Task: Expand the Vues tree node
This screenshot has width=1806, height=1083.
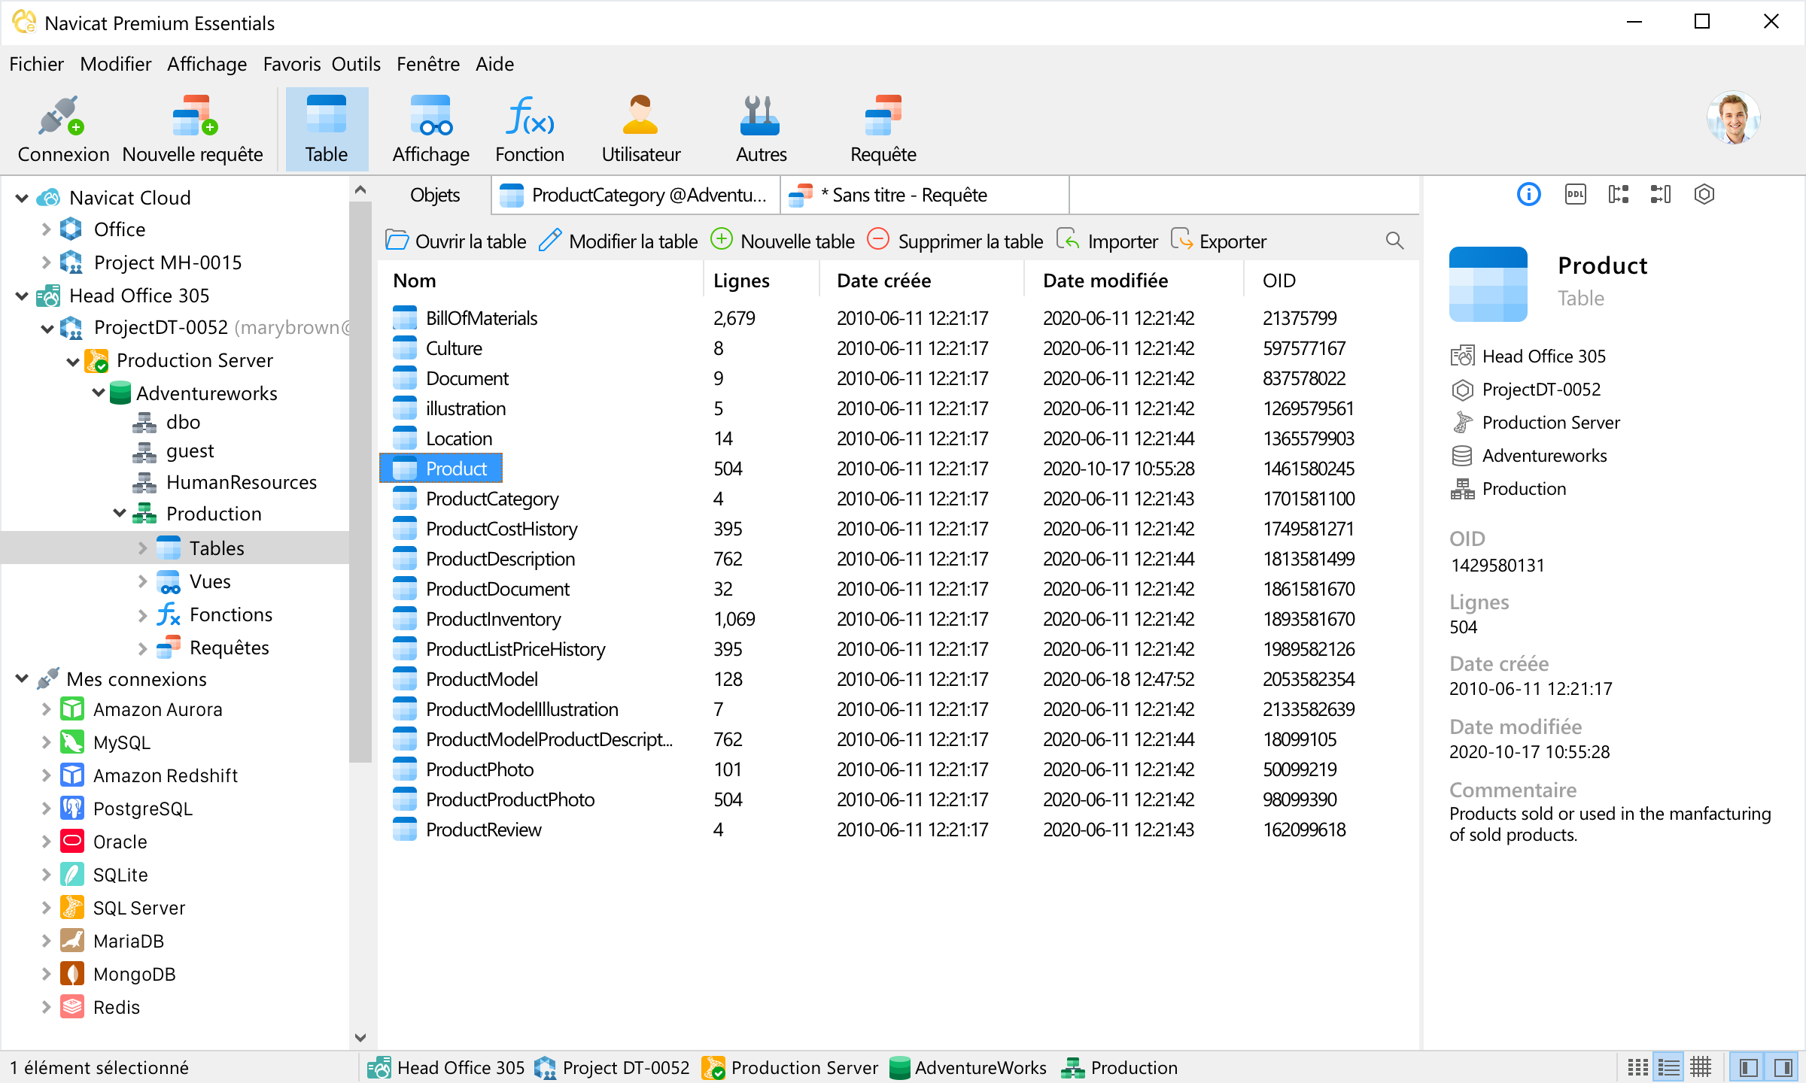Action: coord(142,581)
